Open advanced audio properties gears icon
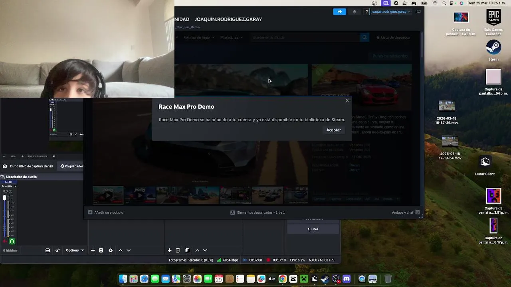511x287 pixels. [x=57, y=250]
